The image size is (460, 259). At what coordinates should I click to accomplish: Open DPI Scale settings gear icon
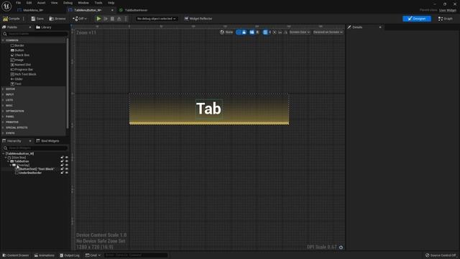(341, 247)
